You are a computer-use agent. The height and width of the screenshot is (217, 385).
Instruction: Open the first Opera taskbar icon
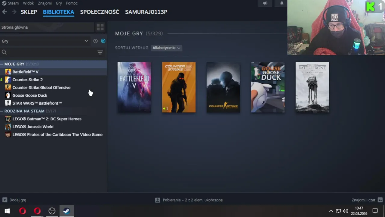pyautogui.click(x=23, y=211)
